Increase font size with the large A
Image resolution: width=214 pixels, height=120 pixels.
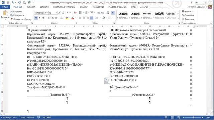[x=60, y=13]
